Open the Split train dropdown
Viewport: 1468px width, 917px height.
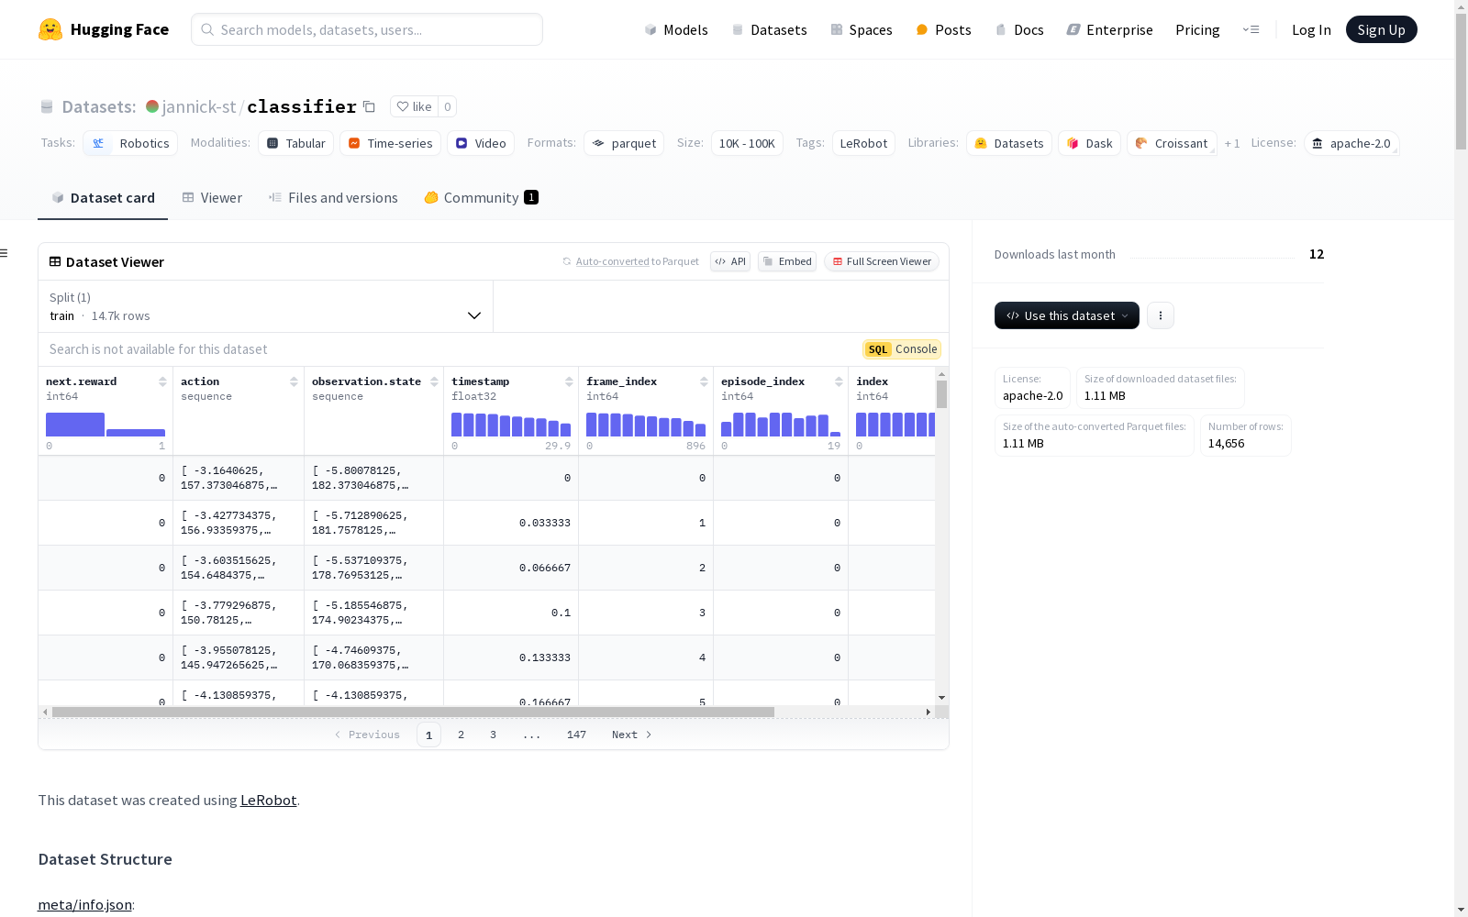coord(265,306)
